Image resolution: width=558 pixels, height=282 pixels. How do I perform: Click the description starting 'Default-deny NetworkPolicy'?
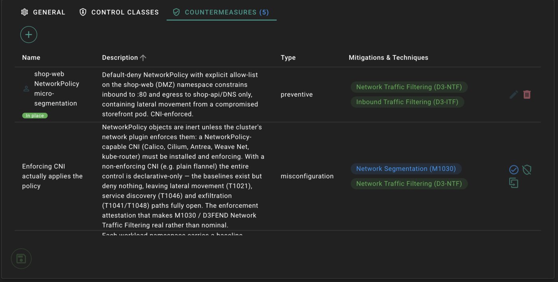pyautogui.click(x=181, y=94)
